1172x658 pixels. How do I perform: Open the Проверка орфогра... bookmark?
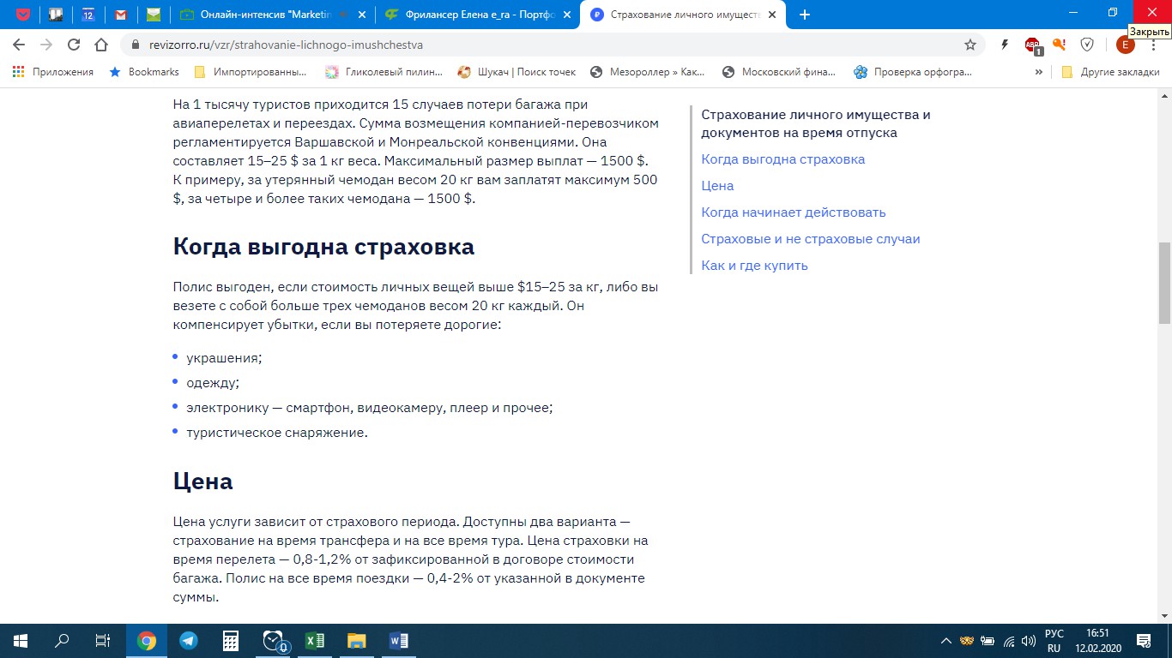tap(913, 72)
